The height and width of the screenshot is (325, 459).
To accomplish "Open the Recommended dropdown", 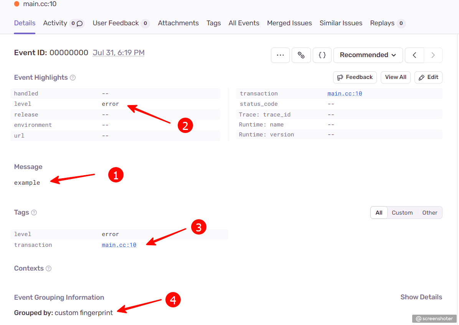I will point(368,55).
